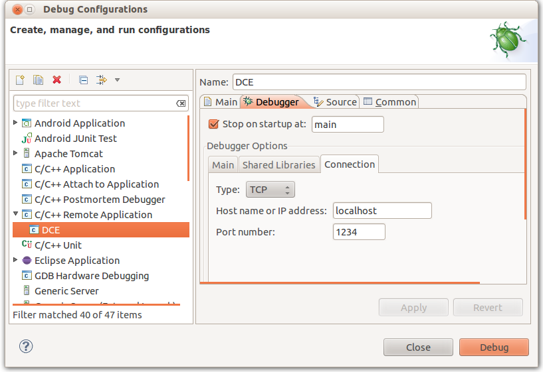Click the Port number input field
The height and width of the screenshot is (372, 543).
pyautogui.click(x=359, y=232)
